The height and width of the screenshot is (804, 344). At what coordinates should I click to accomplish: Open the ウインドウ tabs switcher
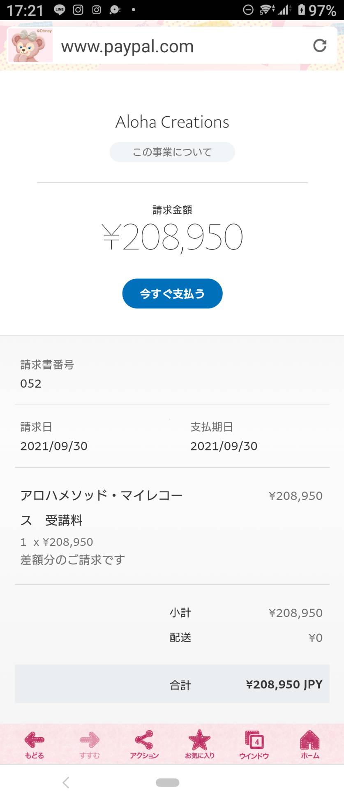[254, 745]
